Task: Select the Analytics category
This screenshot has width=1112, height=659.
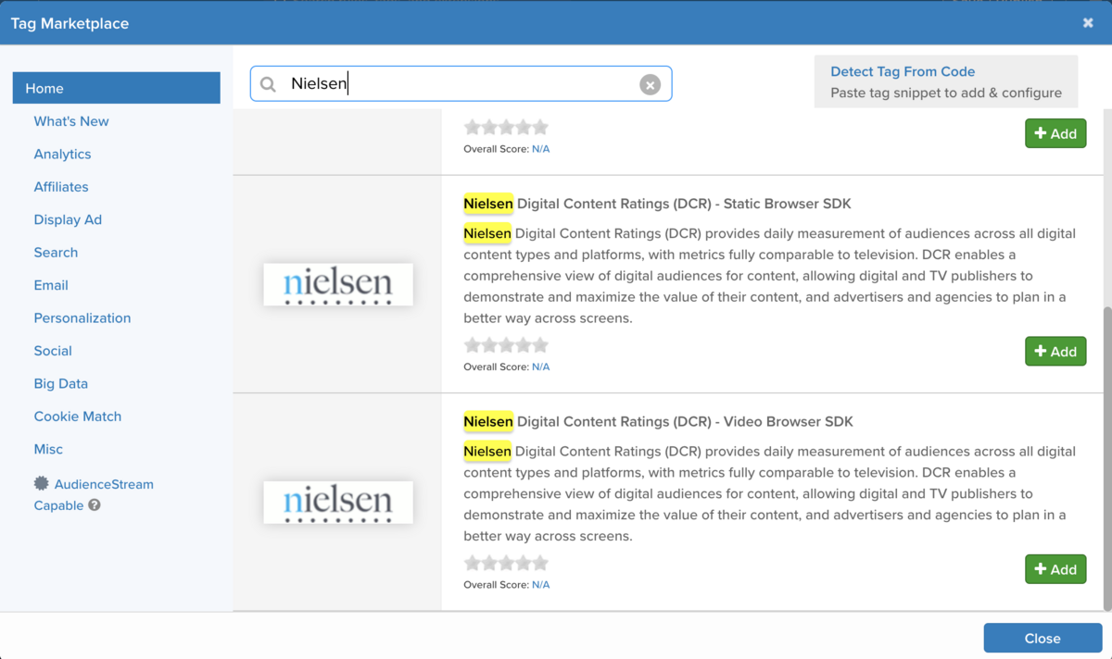Action: (61, 154)
